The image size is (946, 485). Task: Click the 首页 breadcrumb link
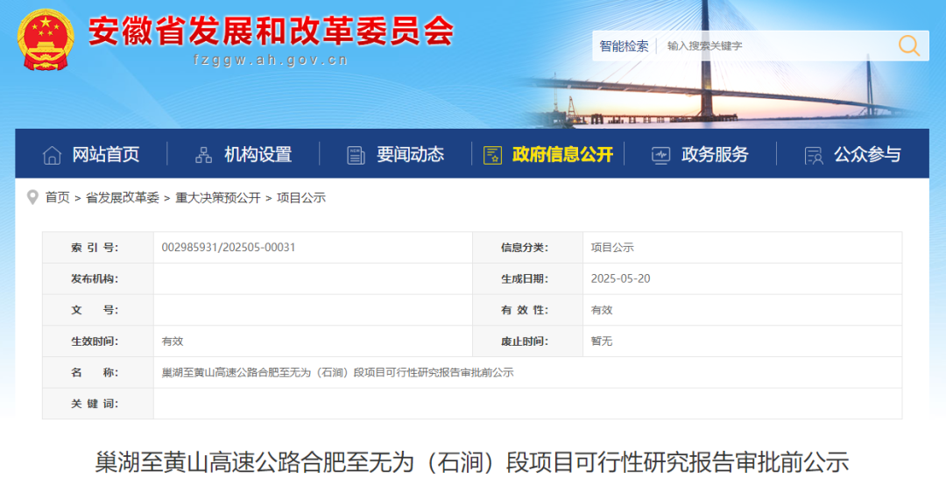tap(57, 198)
